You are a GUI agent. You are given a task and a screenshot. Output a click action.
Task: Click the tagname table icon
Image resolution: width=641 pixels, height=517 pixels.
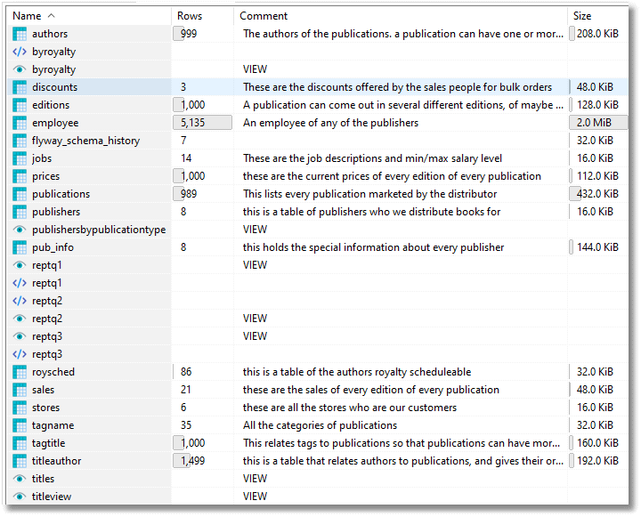coord(20,425)
